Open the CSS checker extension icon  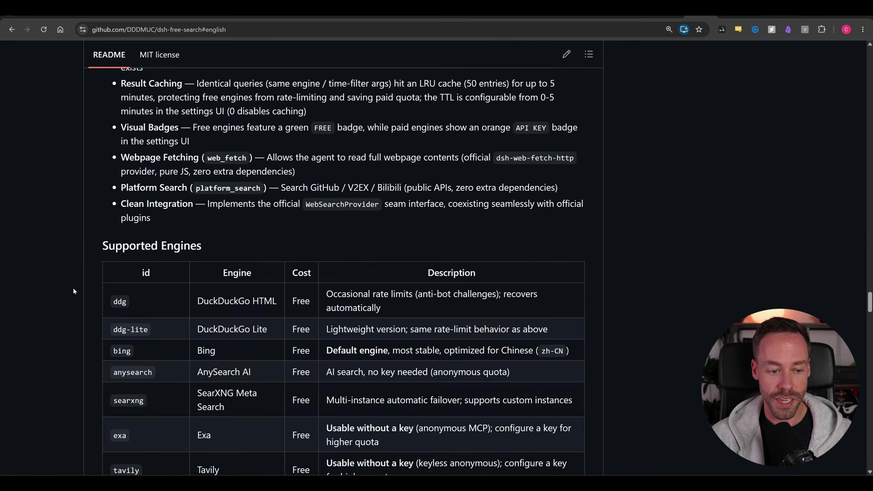(738, 30)
